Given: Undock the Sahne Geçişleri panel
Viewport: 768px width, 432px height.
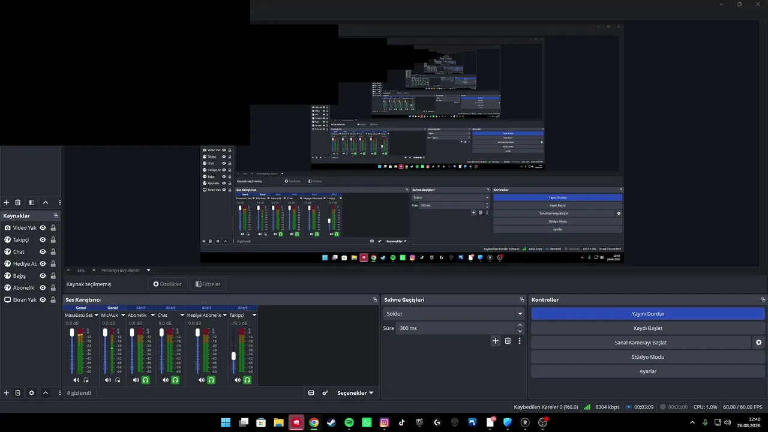Looking at the screenshot, I should [x=522, y=299].
